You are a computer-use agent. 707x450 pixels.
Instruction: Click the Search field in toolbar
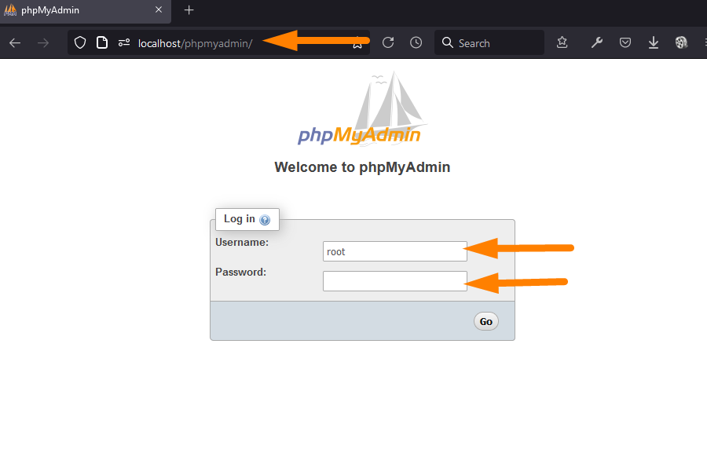click(489, 43)
